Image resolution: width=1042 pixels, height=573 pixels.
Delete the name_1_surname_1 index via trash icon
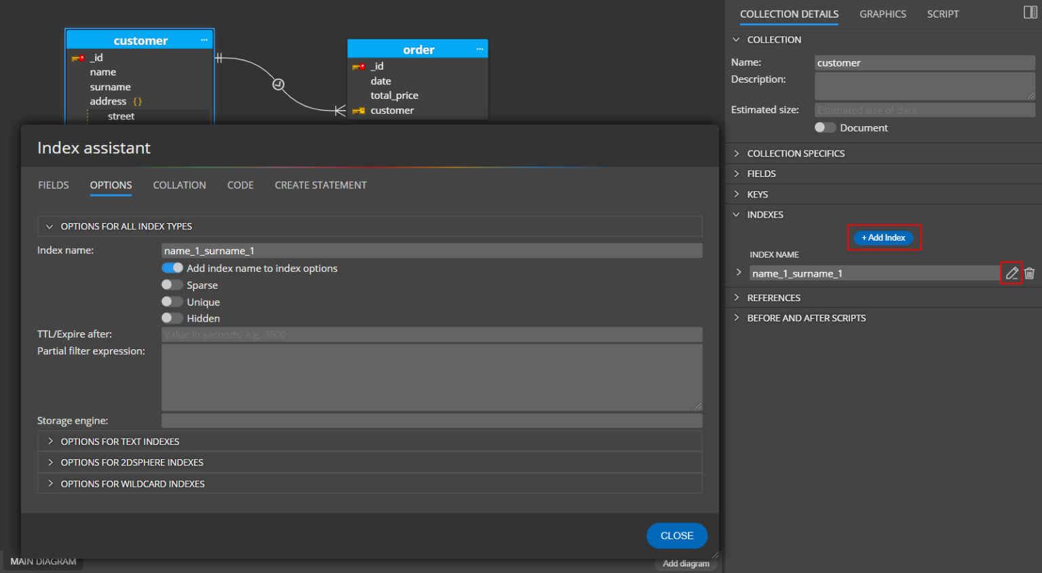pyautogui.click(x=1030, y=273)
